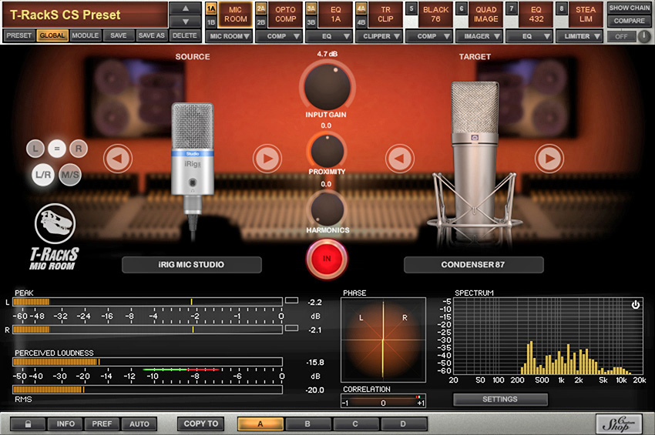Viewport: 655px width, 435px height.
Task: Select slot 1A in chain
Action: point(211,8)
